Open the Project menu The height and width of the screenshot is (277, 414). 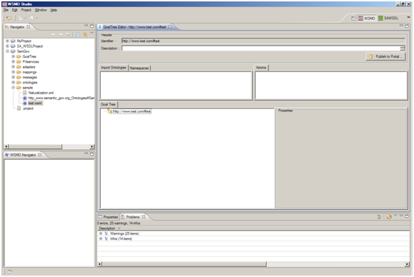(26, 10)
